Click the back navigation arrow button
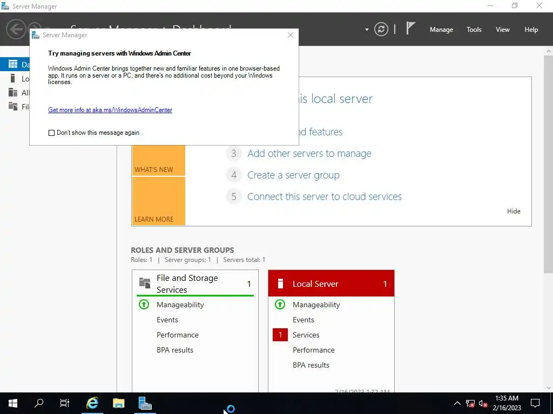Image resolution: width=553 pixels, height=414 pixels. (16, 29)
